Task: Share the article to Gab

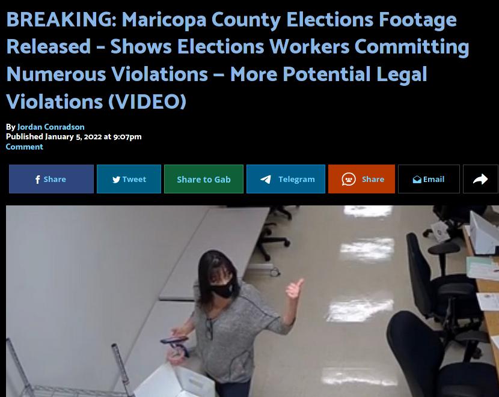Action: pos(204,179)
